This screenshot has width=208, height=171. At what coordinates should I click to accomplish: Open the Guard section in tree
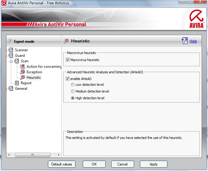tap(20, 56)
